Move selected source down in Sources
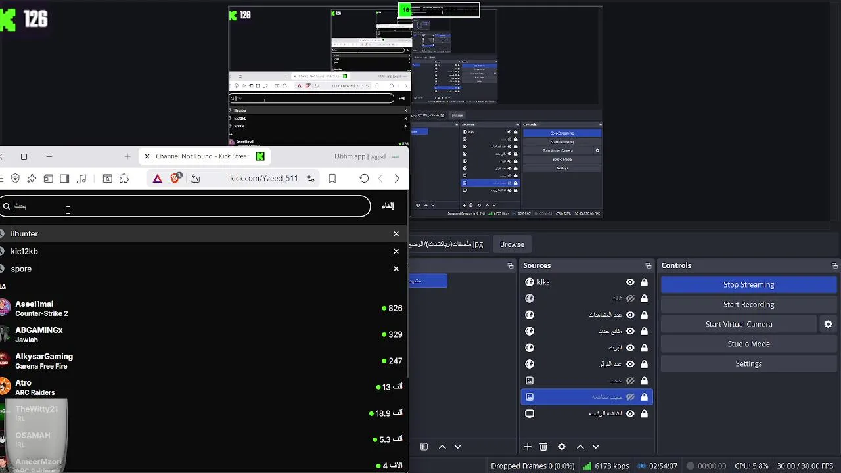 596,447
